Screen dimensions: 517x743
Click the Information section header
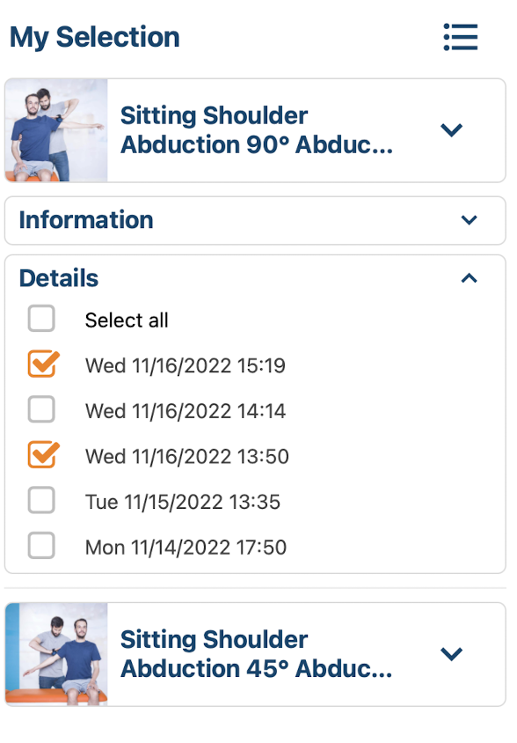(x=255, y=220)
